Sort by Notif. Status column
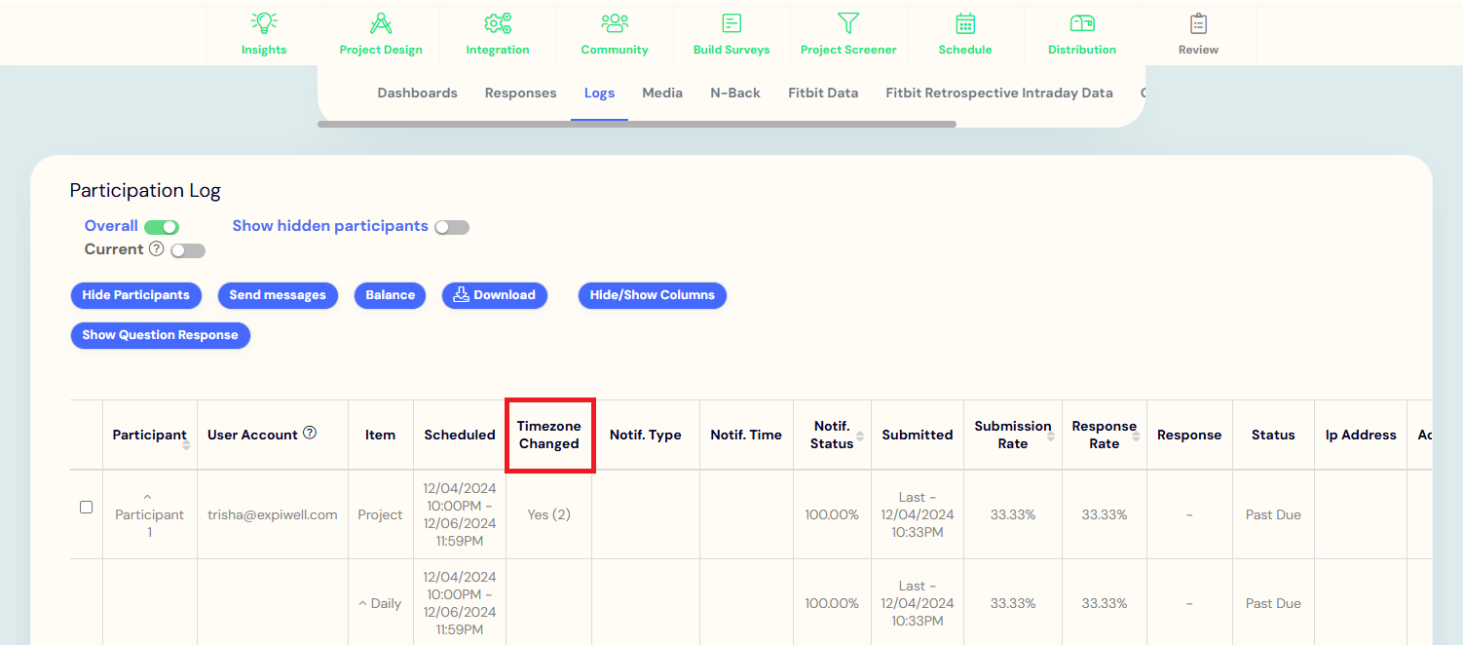The width and height of the screenshot is (1463, 645). click(x=860, y=436)
